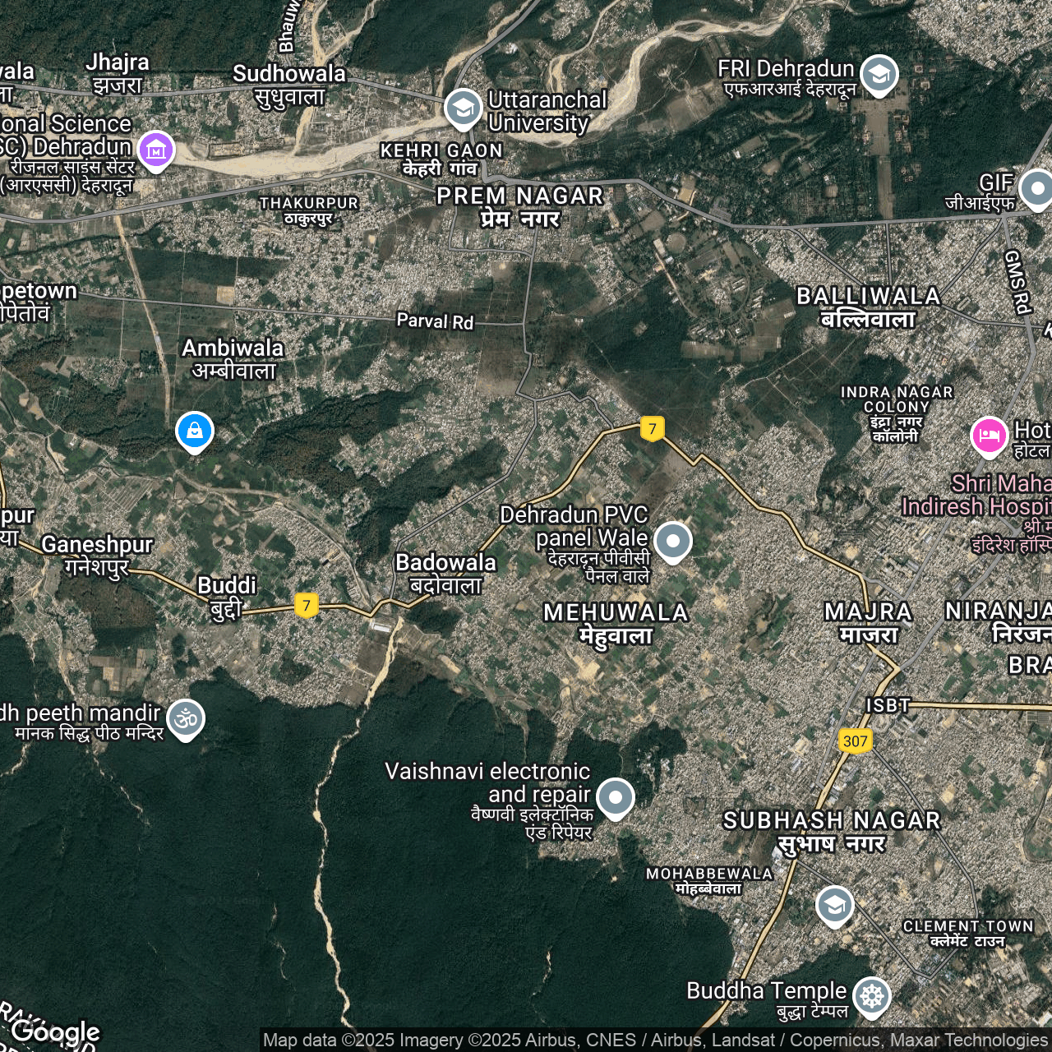Select the Balliwala area label

pyautogui.click(x=868, y=307)
